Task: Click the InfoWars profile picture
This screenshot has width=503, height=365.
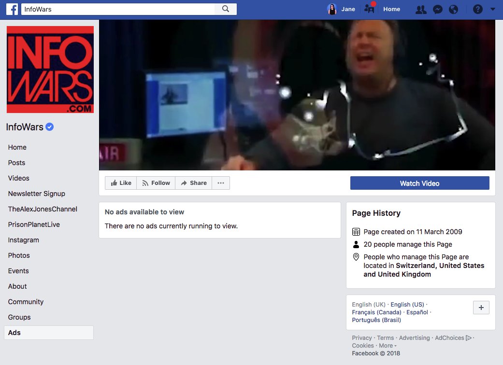Action: point(50,70)
